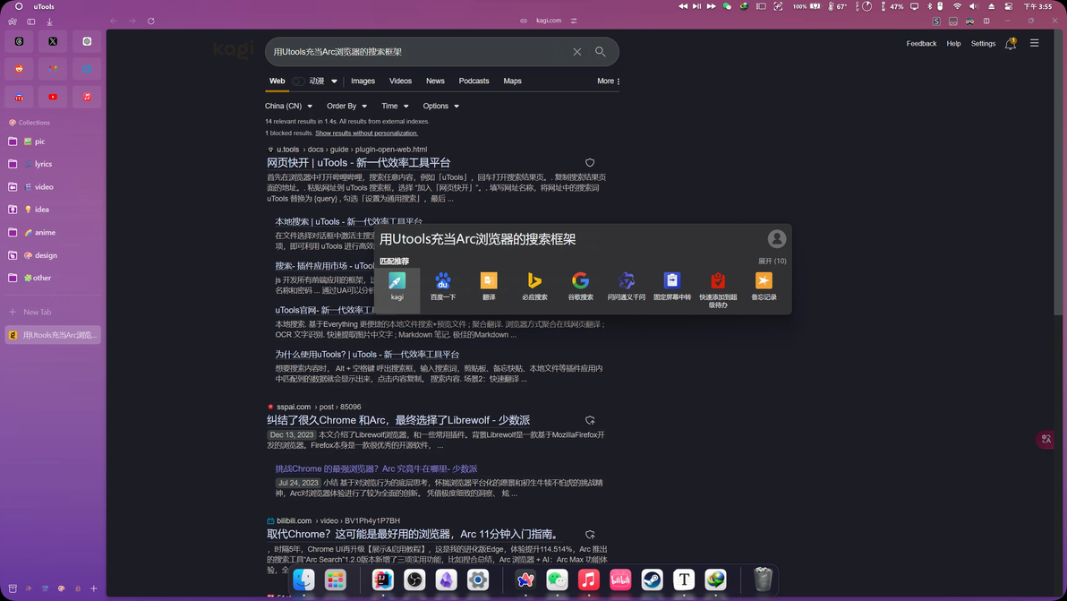Toggle the lens switch next to Web
The image size is (1067, 601).
coord(298,81)
